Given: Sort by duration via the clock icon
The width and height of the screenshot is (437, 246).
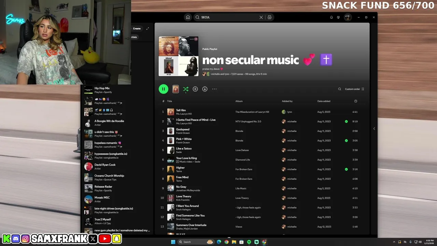Looking at the screenshot, I should (x=355, y=101).
